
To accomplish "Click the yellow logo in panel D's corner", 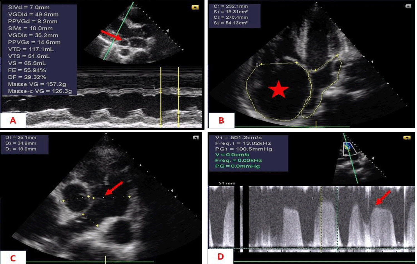I will click(407, 137).
